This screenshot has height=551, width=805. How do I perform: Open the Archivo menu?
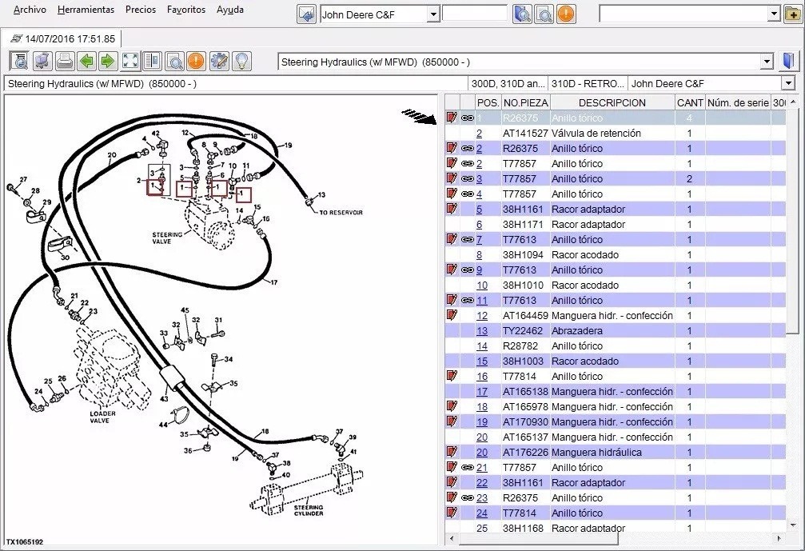click(30, 10)
